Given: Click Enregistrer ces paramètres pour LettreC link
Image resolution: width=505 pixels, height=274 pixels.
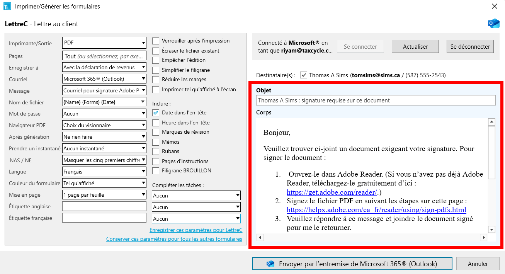Looking at the screenshot, I should [196, 230].
